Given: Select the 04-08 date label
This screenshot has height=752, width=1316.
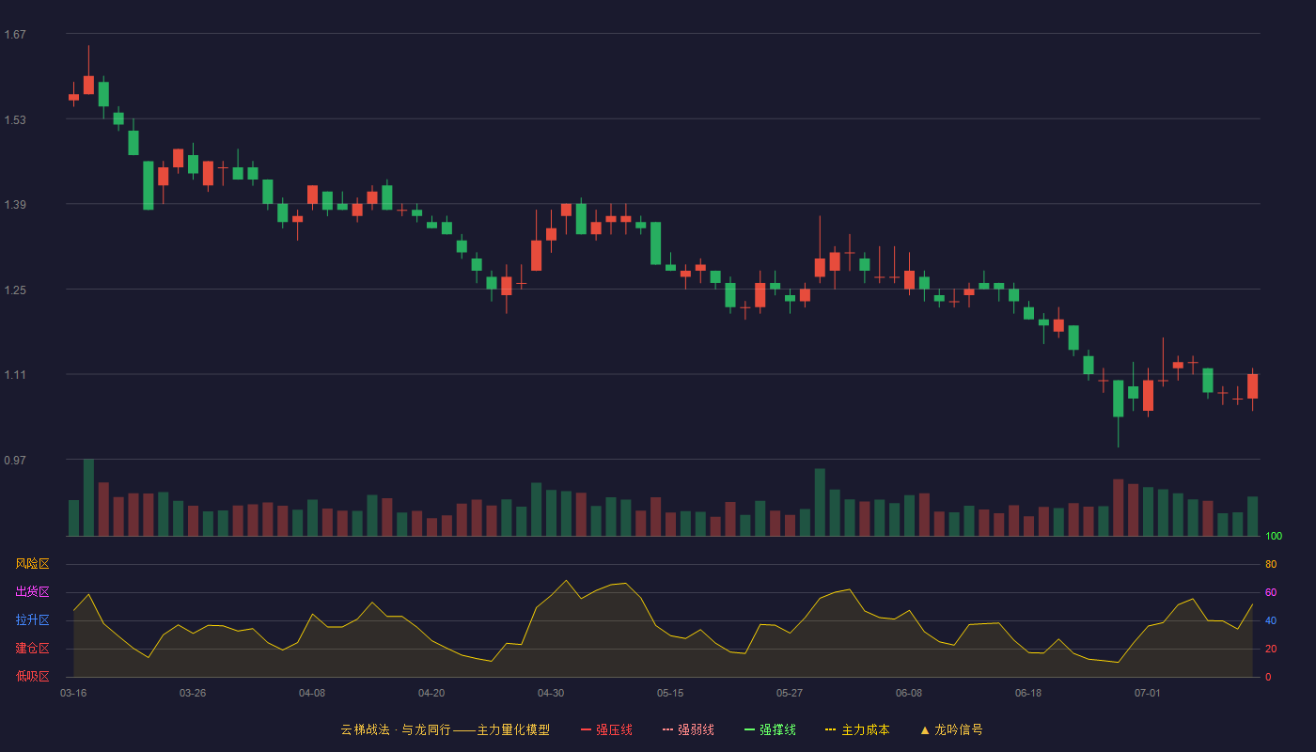Looking at the screenshot, I should (x=312, y=693).
